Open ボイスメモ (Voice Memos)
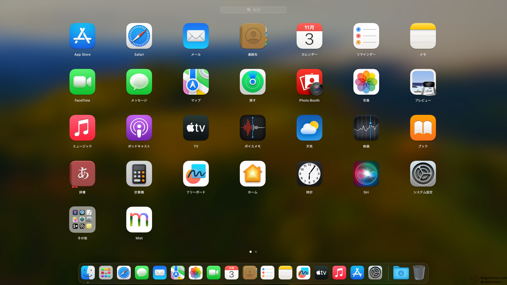 tap(252, 128)
